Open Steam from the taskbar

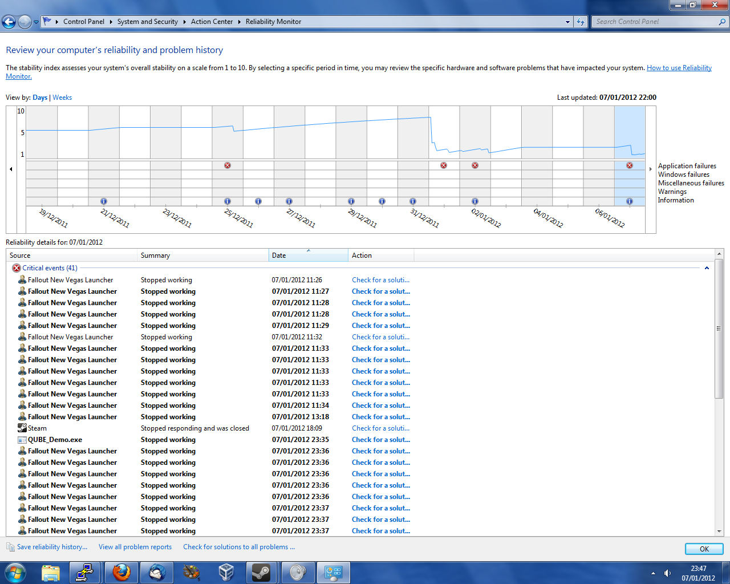[262, 572]
